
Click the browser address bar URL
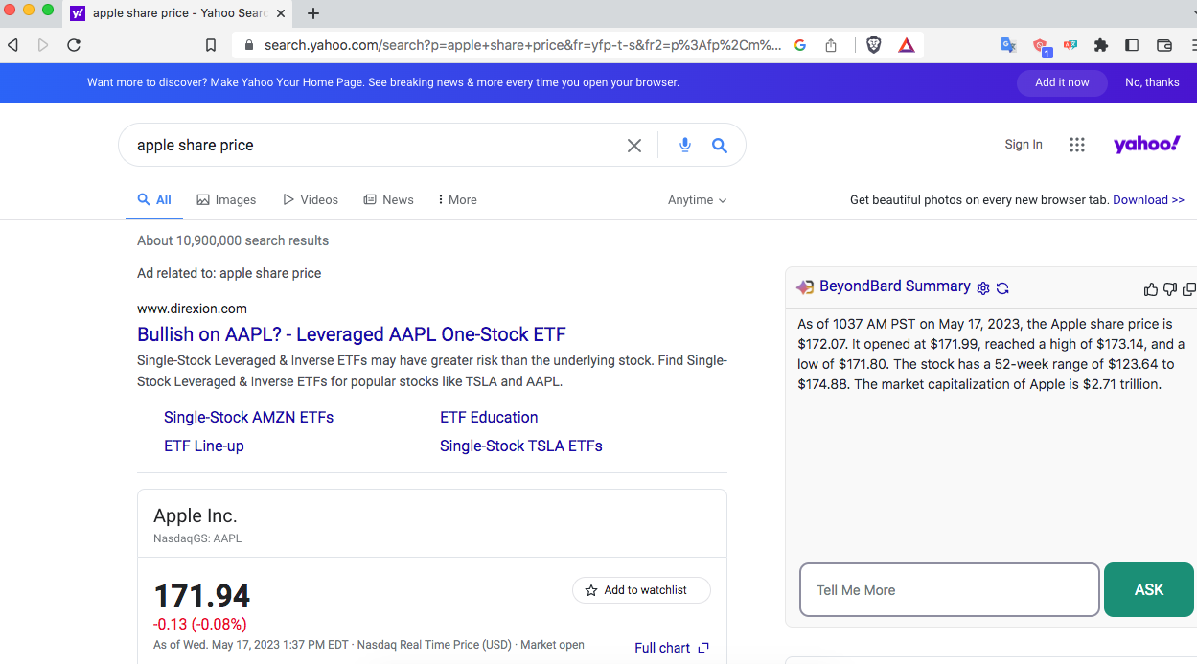[522, 45]
